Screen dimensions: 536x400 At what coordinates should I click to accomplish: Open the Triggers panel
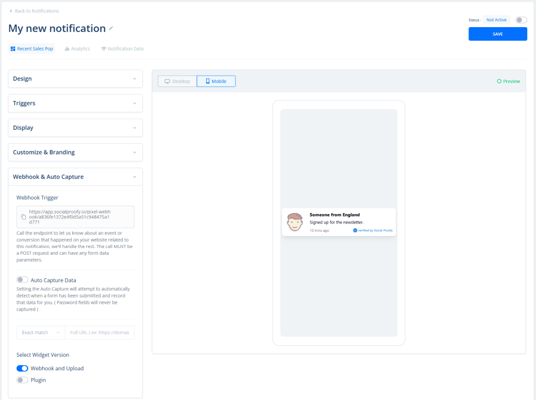75,103
